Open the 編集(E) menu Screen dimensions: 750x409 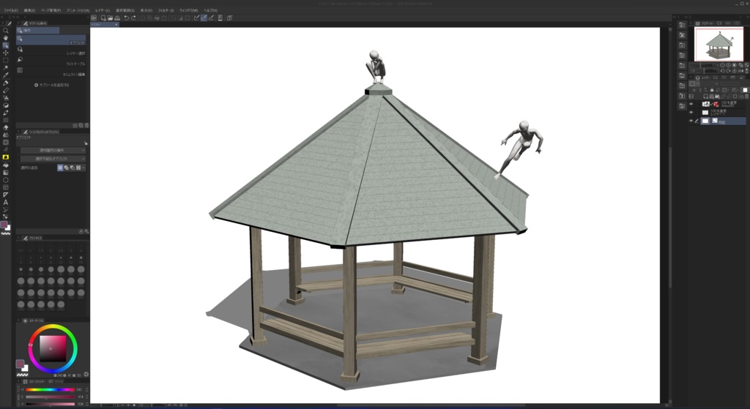pyautogui.click(x=29, y=10)
